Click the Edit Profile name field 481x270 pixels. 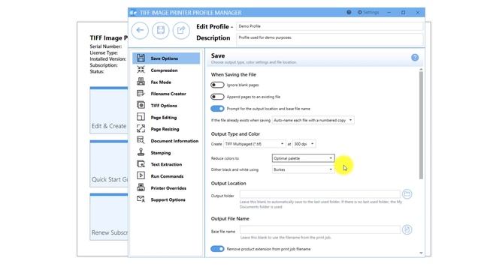pos(330,26)
